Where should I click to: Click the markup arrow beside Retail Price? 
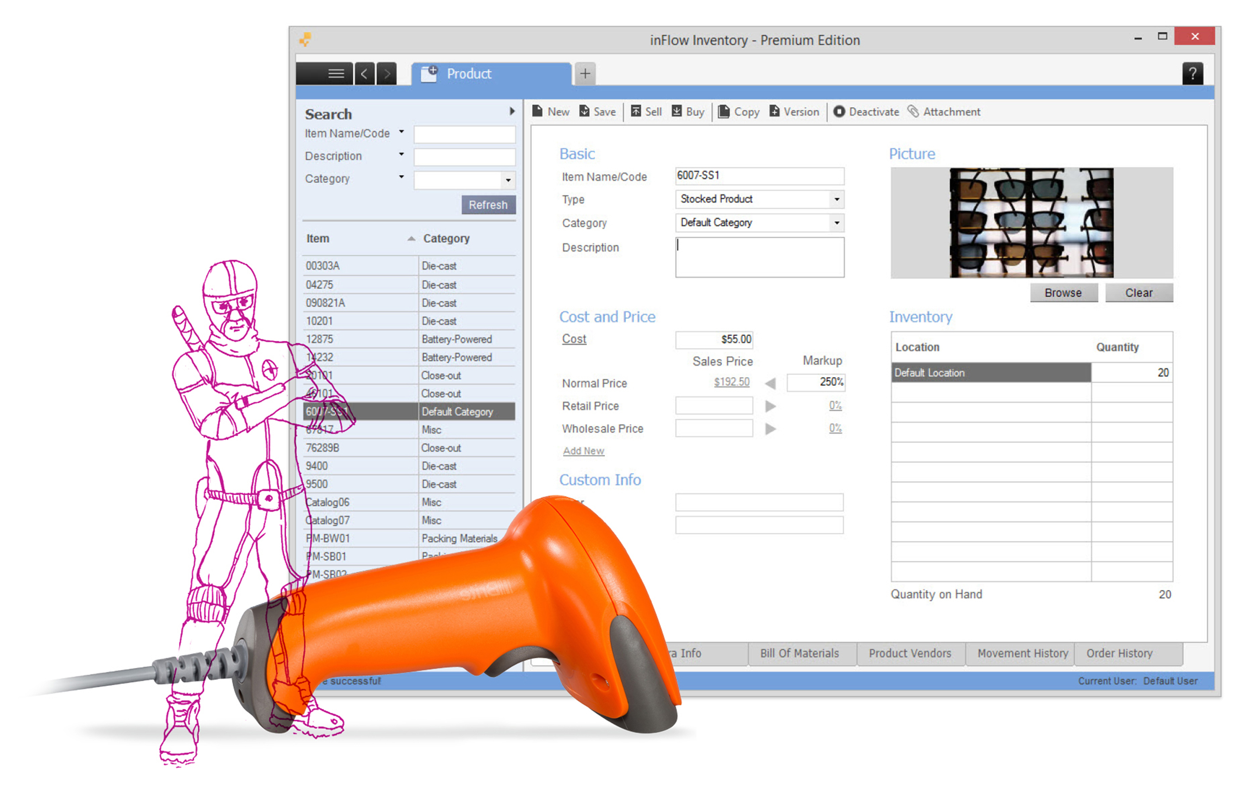click(770, 406)
